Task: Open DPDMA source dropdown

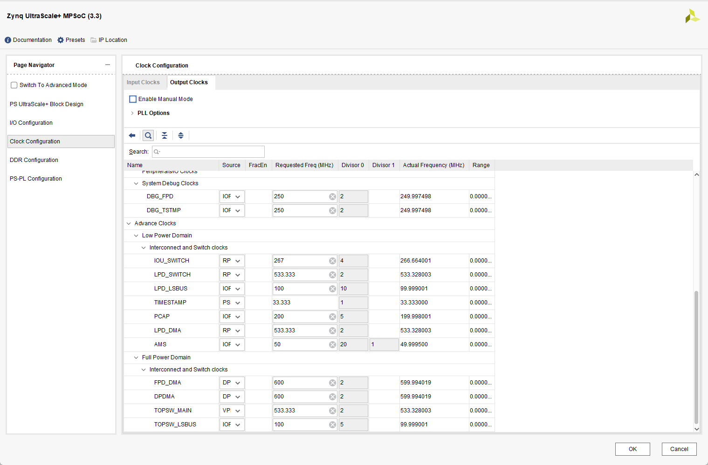Action: [x=232, y=397]
